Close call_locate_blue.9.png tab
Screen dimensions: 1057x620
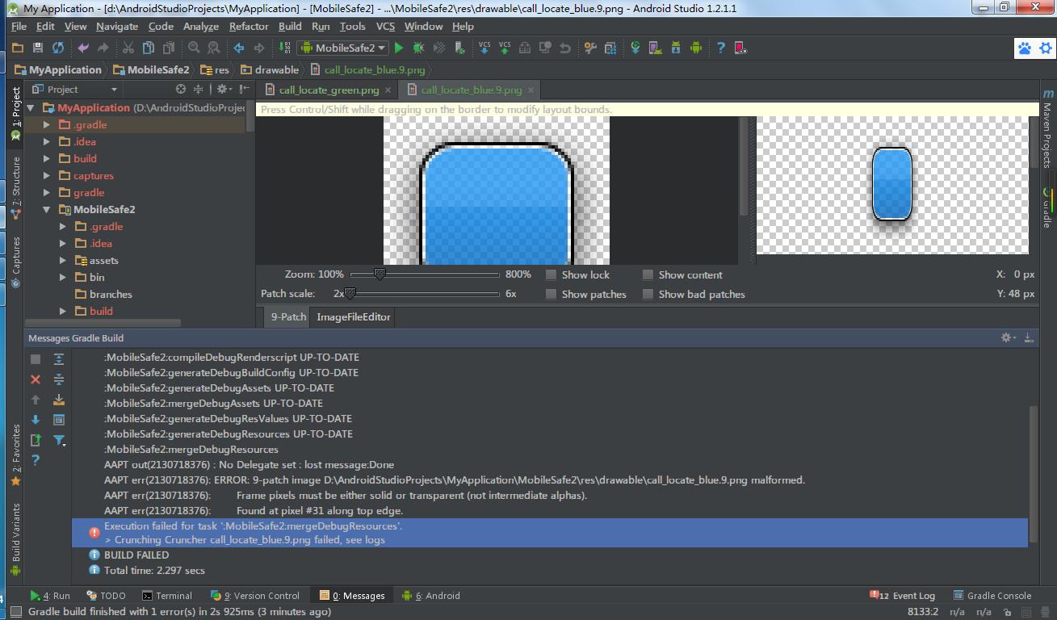tap(531, 90)
